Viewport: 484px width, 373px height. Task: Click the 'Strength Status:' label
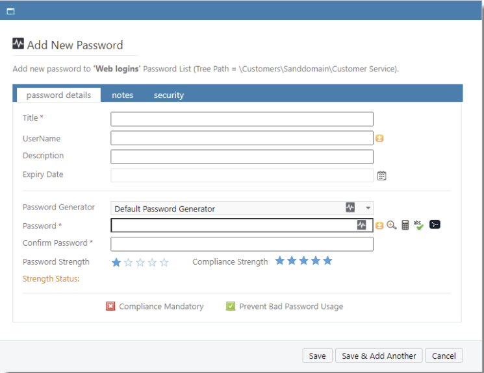coord(51,279)
